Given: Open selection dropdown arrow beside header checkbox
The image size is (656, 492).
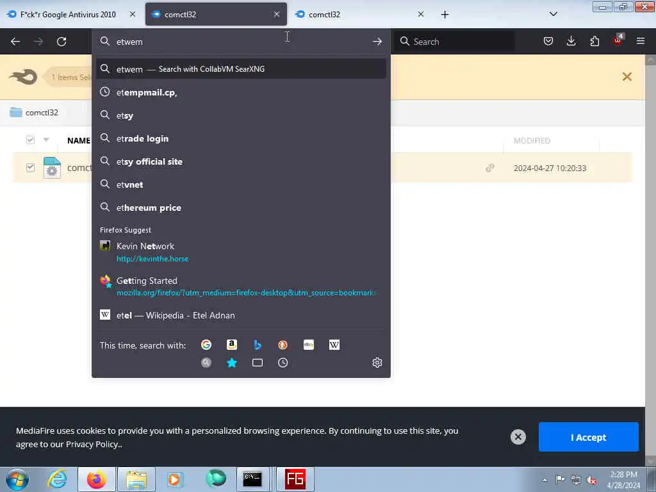Looking at the screenshot, I should point(46,140).
